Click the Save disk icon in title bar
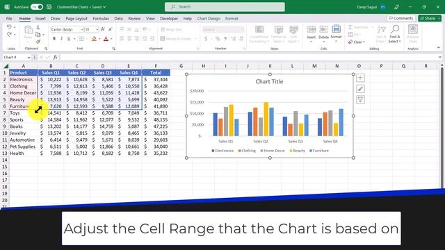 [x=49, y=7]
